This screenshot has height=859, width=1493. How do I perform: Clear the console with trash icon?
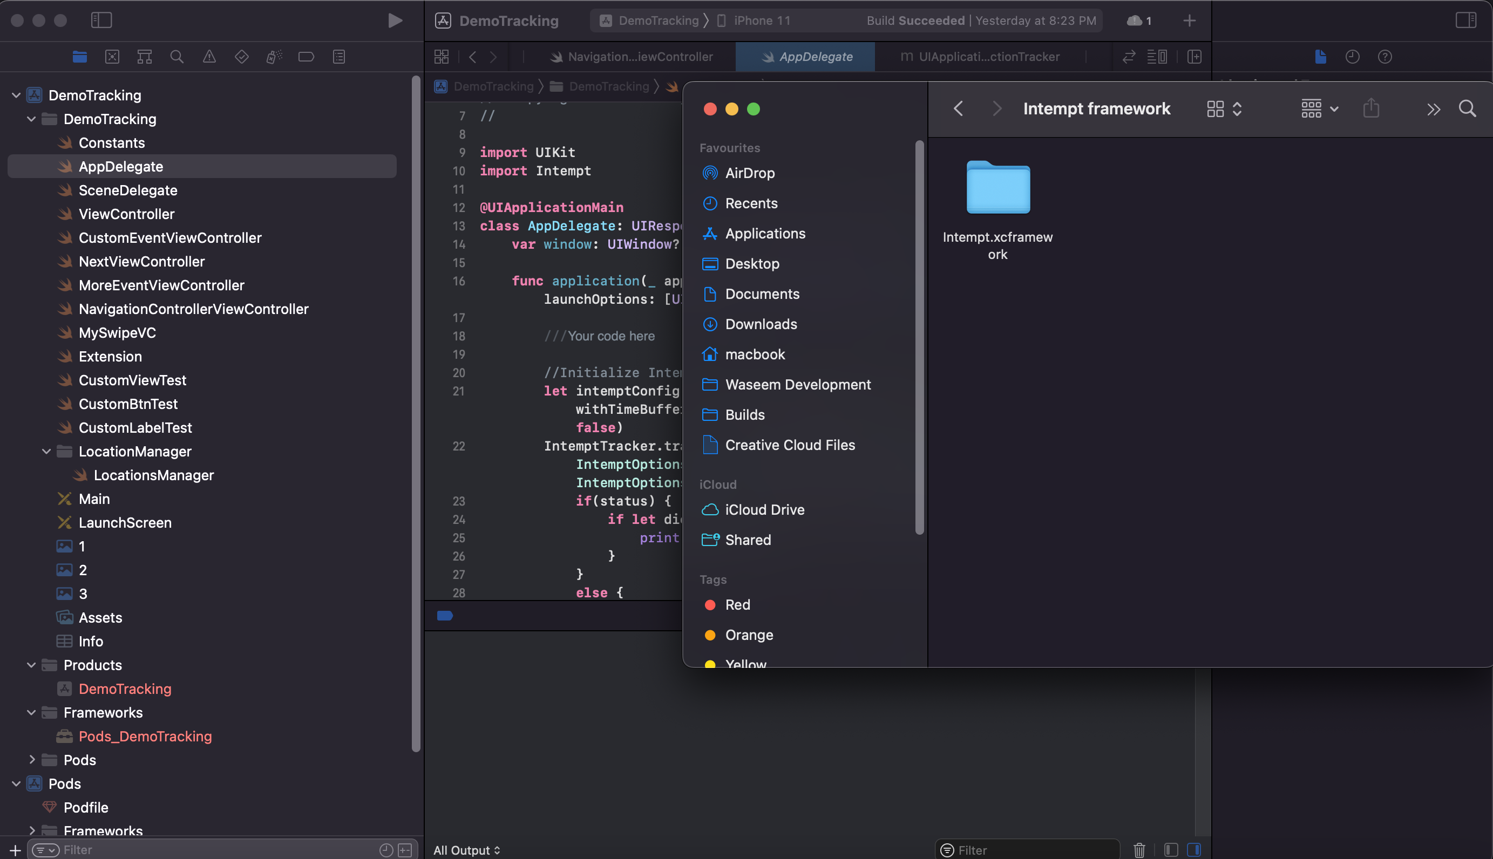(1139, 850)
